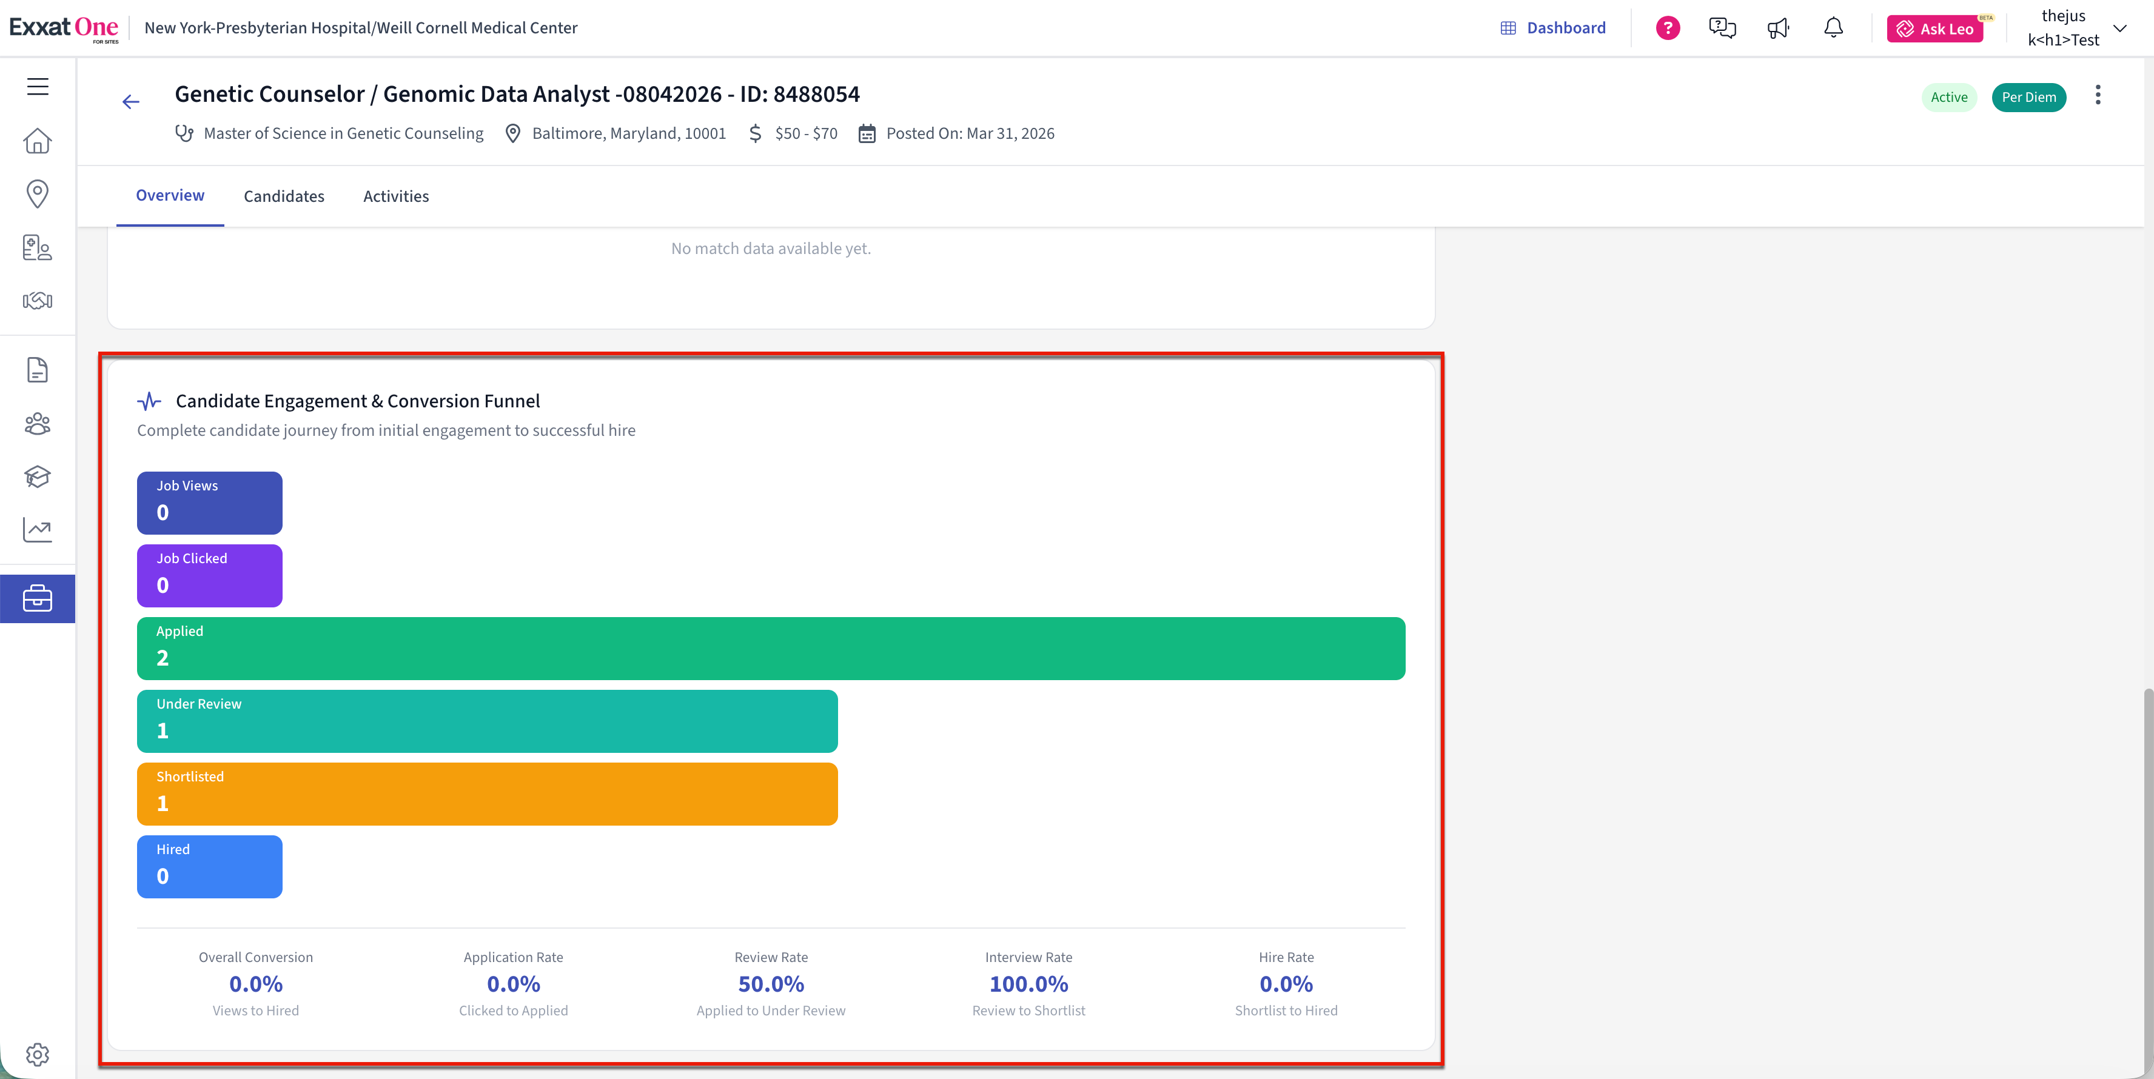Click the Home icon in sidebar

click(38, 141)
